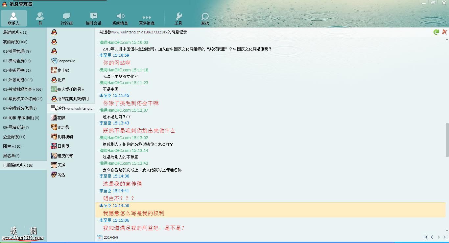Select contact Poopooskic in the list

tap(66, 61)
